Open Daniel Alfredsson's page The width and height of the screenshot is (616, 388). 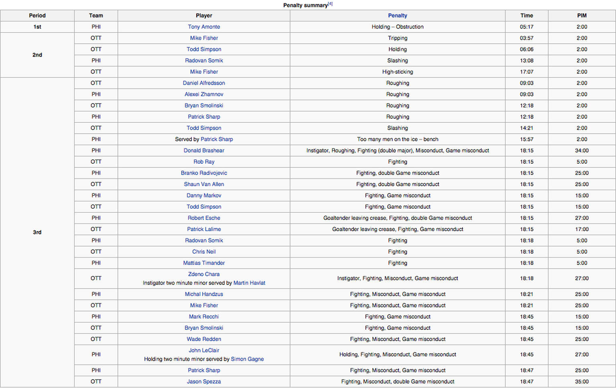204,83
